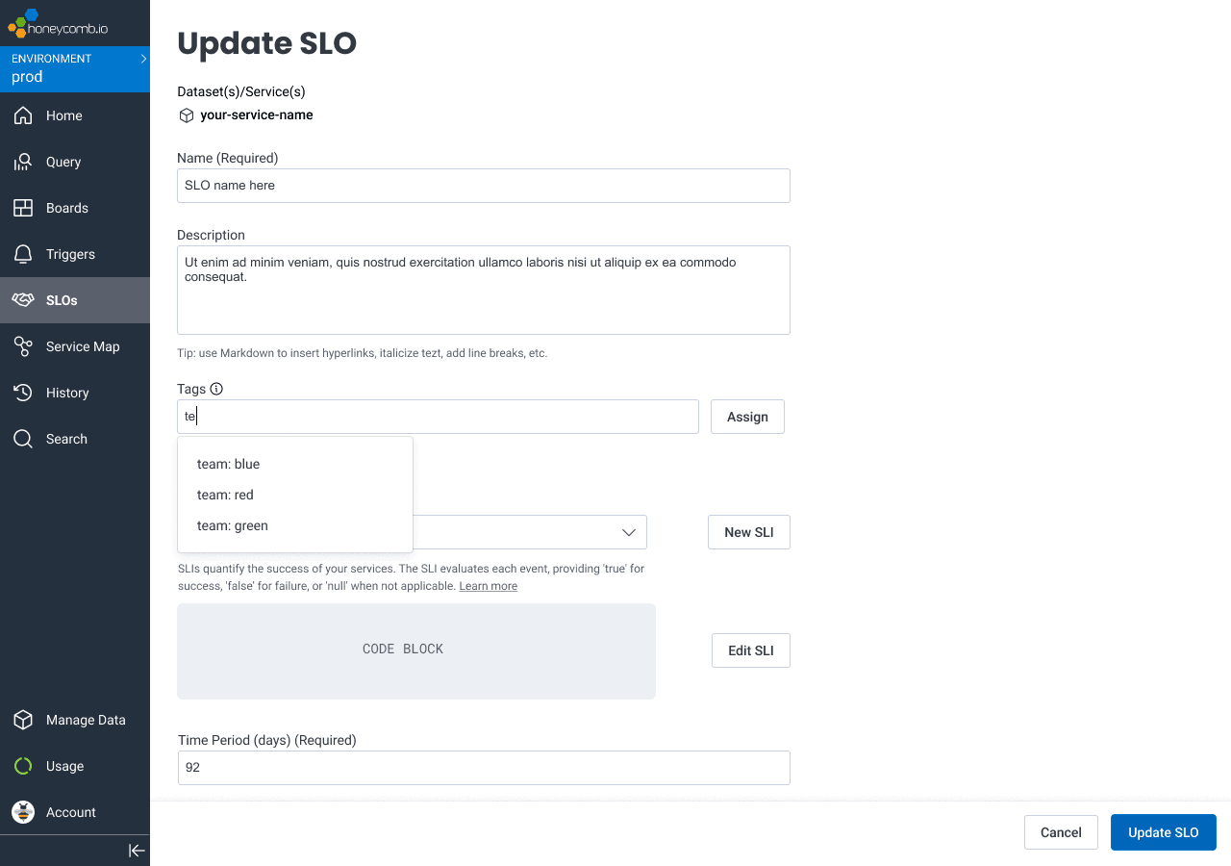Open the Manage Data icon
This screenshot has height=866, width=1231.
[x=23, y=719]
